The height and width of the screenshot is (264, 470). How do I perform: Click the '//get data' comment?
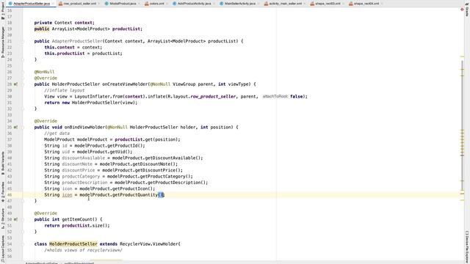point(57,133)
